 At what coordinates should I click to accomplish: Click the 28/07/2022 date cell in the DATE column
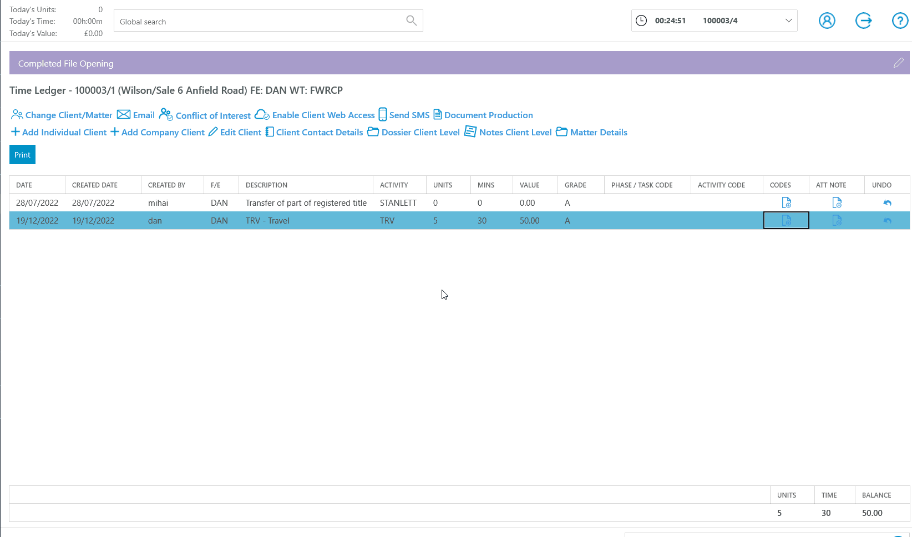point(37,202)
